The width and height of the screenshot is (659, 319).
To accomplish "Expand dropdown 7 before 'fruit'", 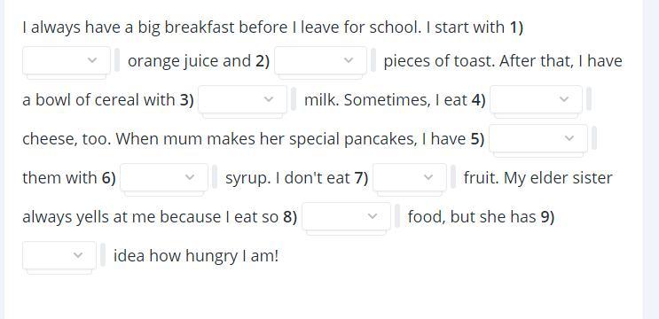I will (x=410, y=177).
